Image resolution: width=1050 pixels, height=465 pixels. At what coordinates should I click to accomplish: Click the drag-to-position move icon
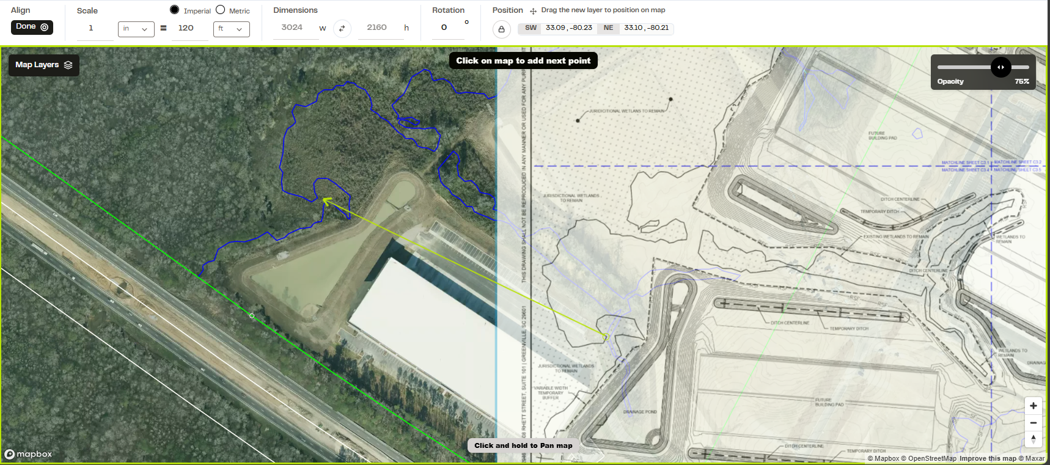(x=533, y=11)
